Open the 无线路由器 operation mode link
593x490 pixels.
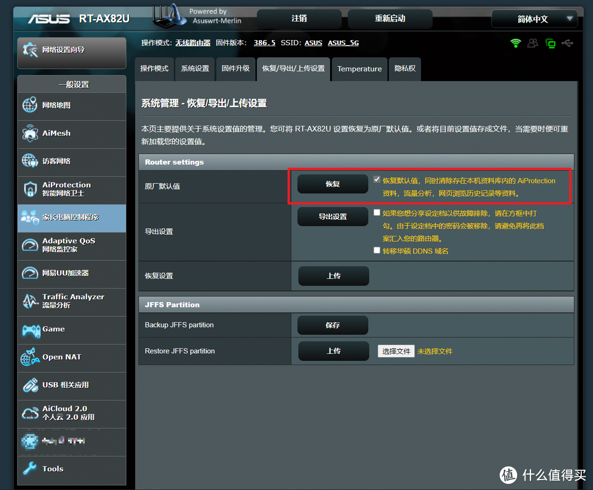coord(193,43)
